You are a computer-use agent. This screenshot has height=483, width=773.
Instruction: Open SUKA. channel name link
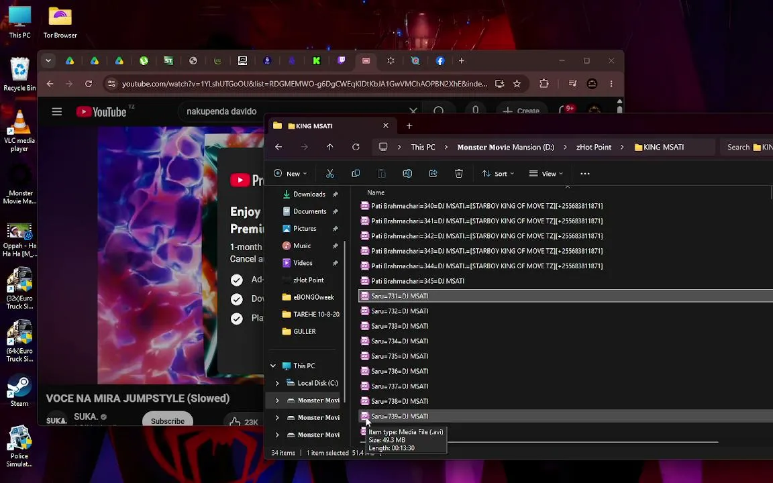coord(86,417)
